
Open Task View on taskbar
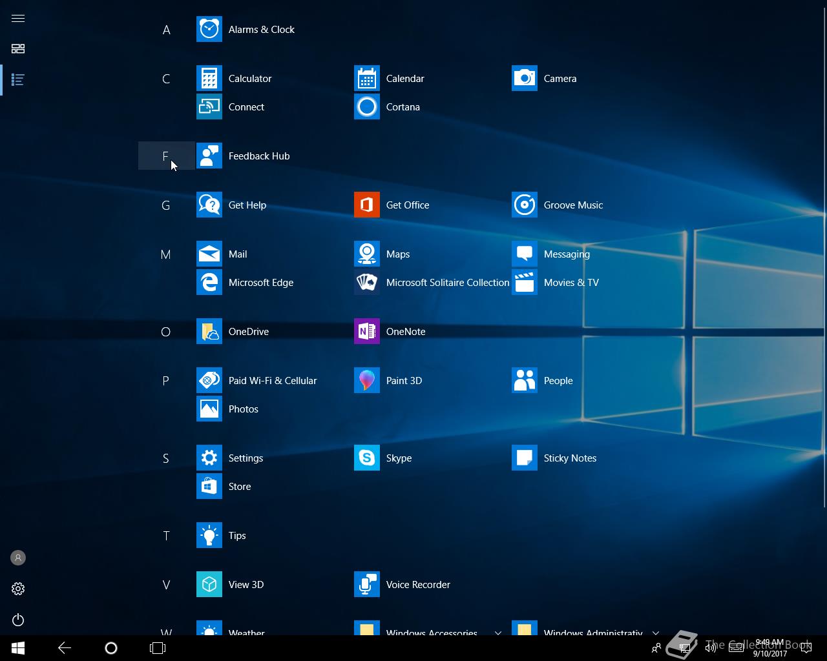pyautogui.click(x=158, y=648)
